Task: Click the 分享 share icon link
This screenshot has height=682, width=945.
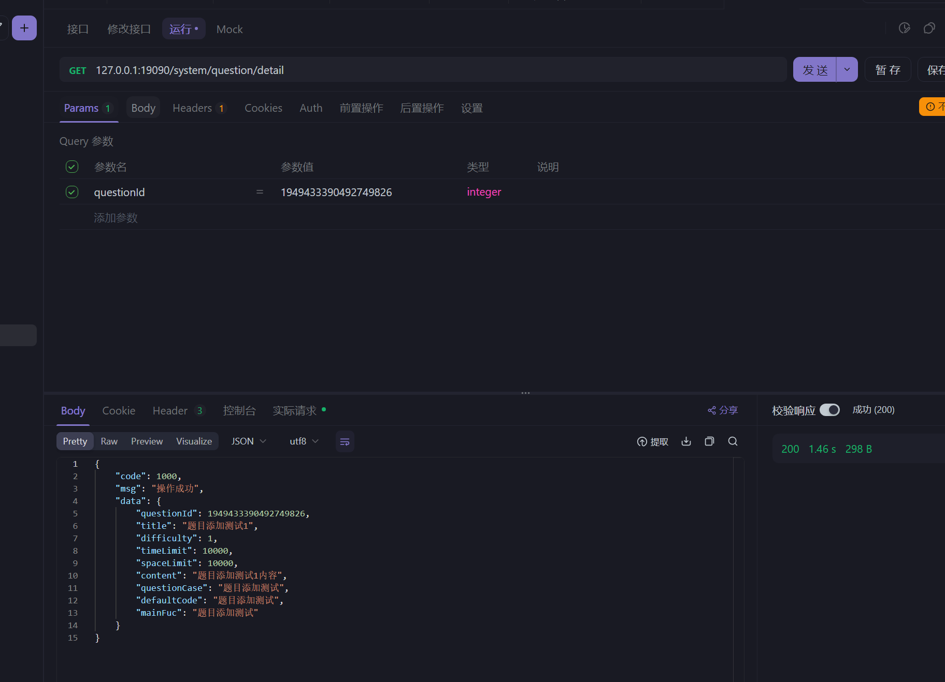Action: coord(723,410)
